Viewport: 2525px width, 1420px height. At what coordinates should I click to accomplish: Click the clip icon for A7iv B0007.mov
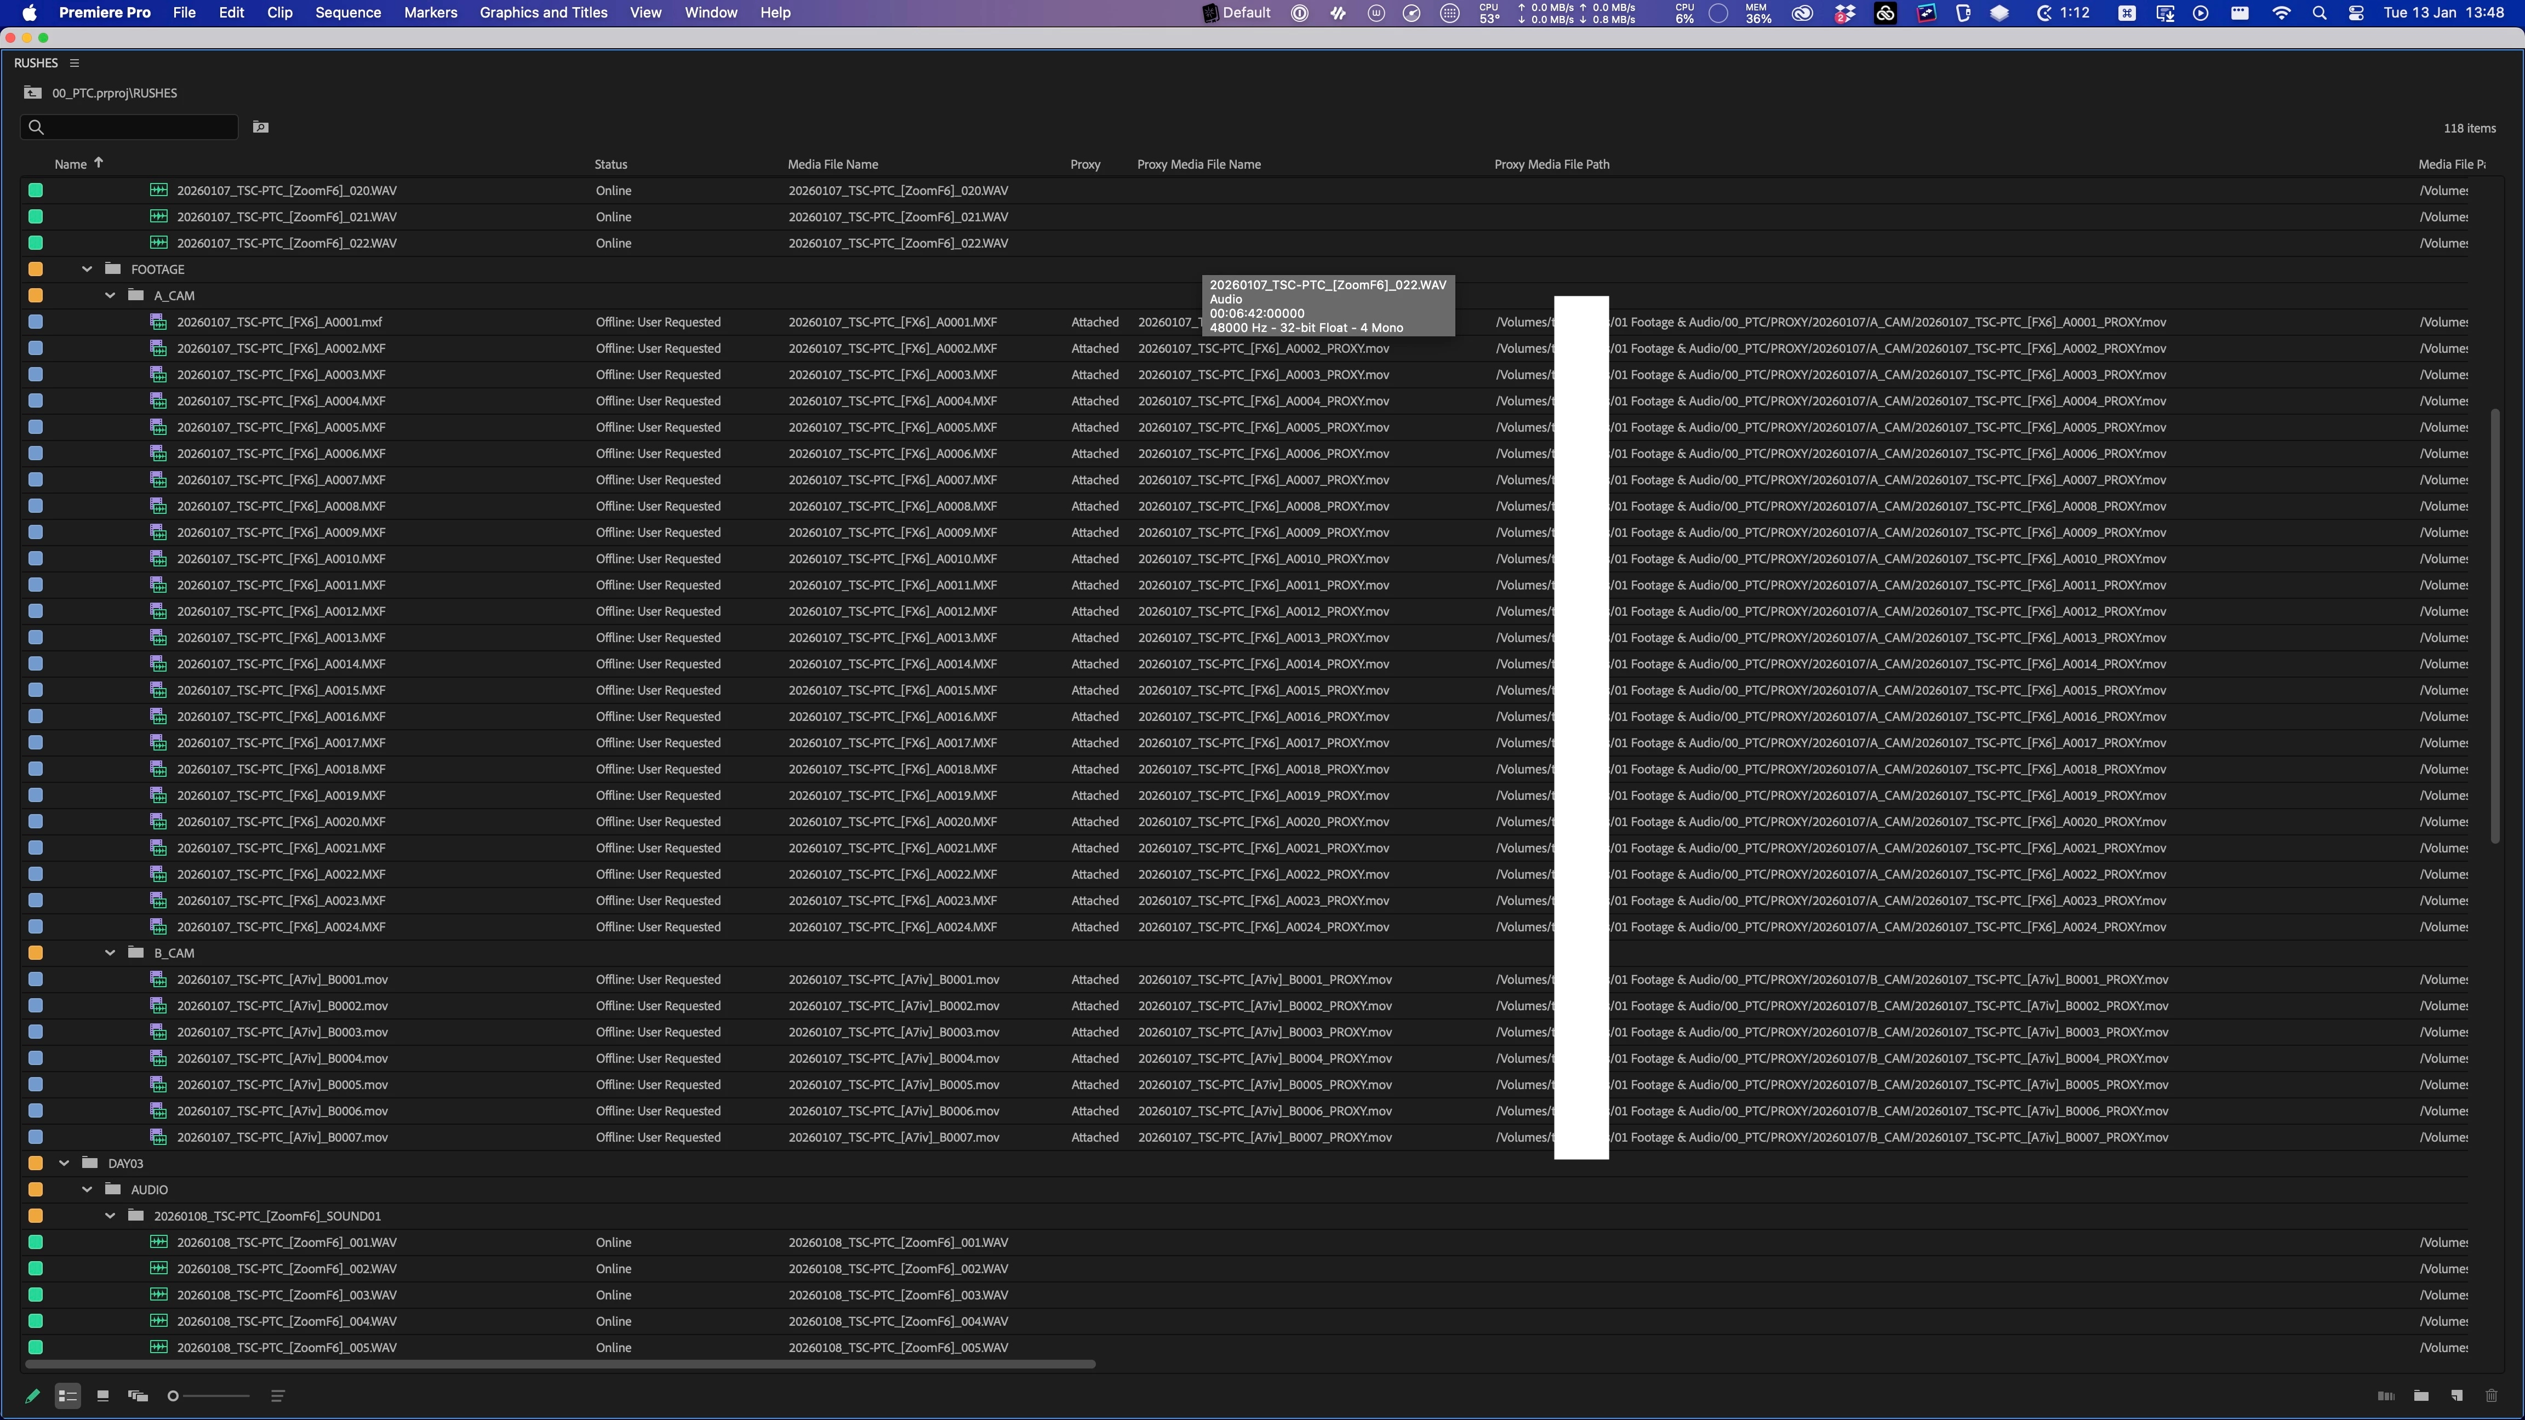click(158, 1137)
